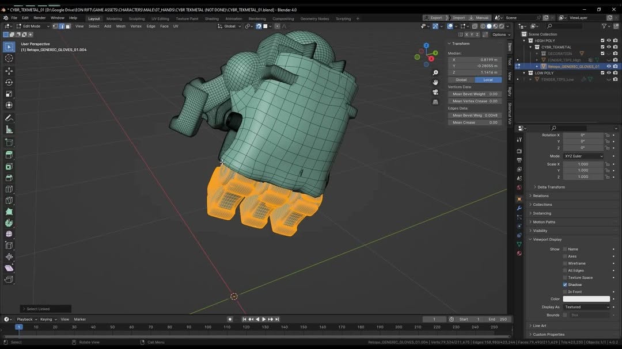
Task: Expand the Relations panel
Action: (x=541, y=196)
